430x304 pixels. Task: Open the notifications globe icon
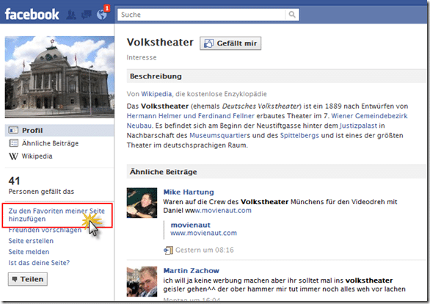102,15
